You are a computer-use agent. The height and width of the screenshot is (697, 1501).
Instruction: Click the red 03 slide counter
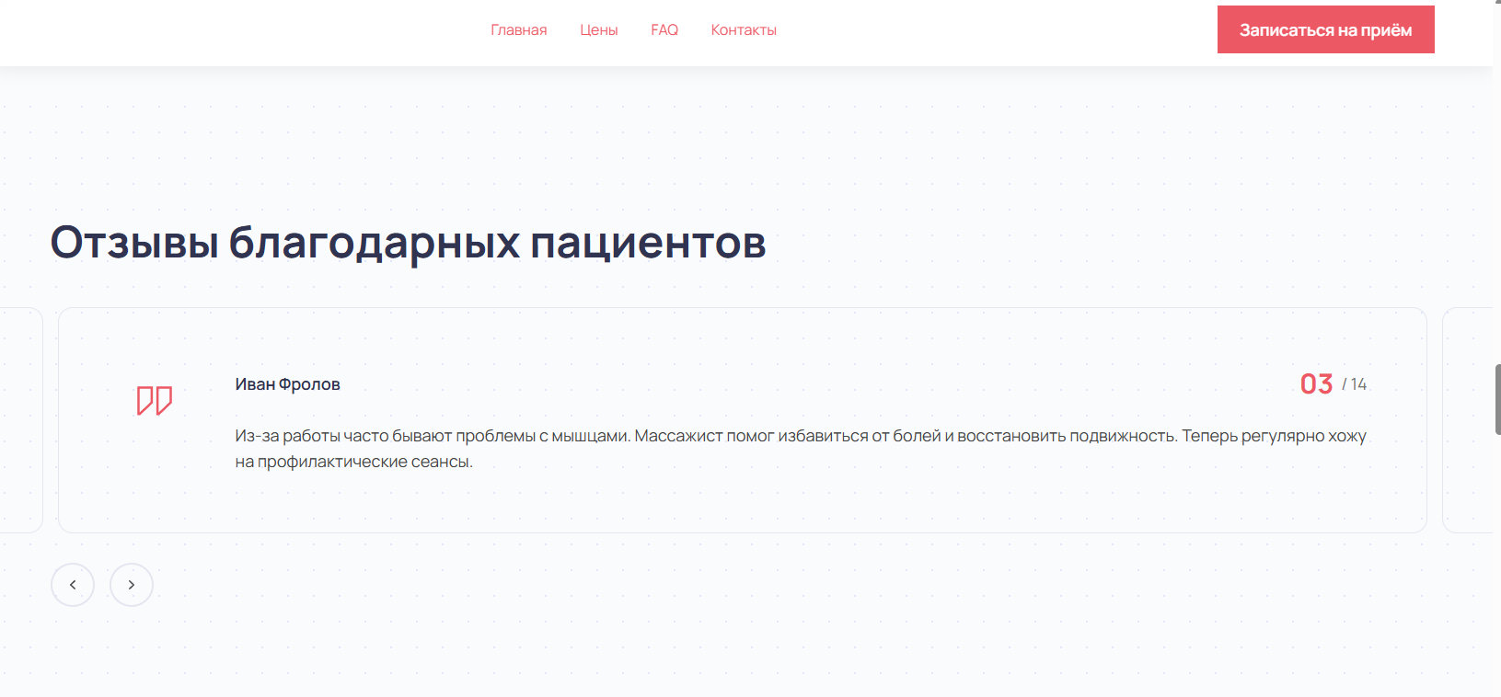(x=1316, y=384)
